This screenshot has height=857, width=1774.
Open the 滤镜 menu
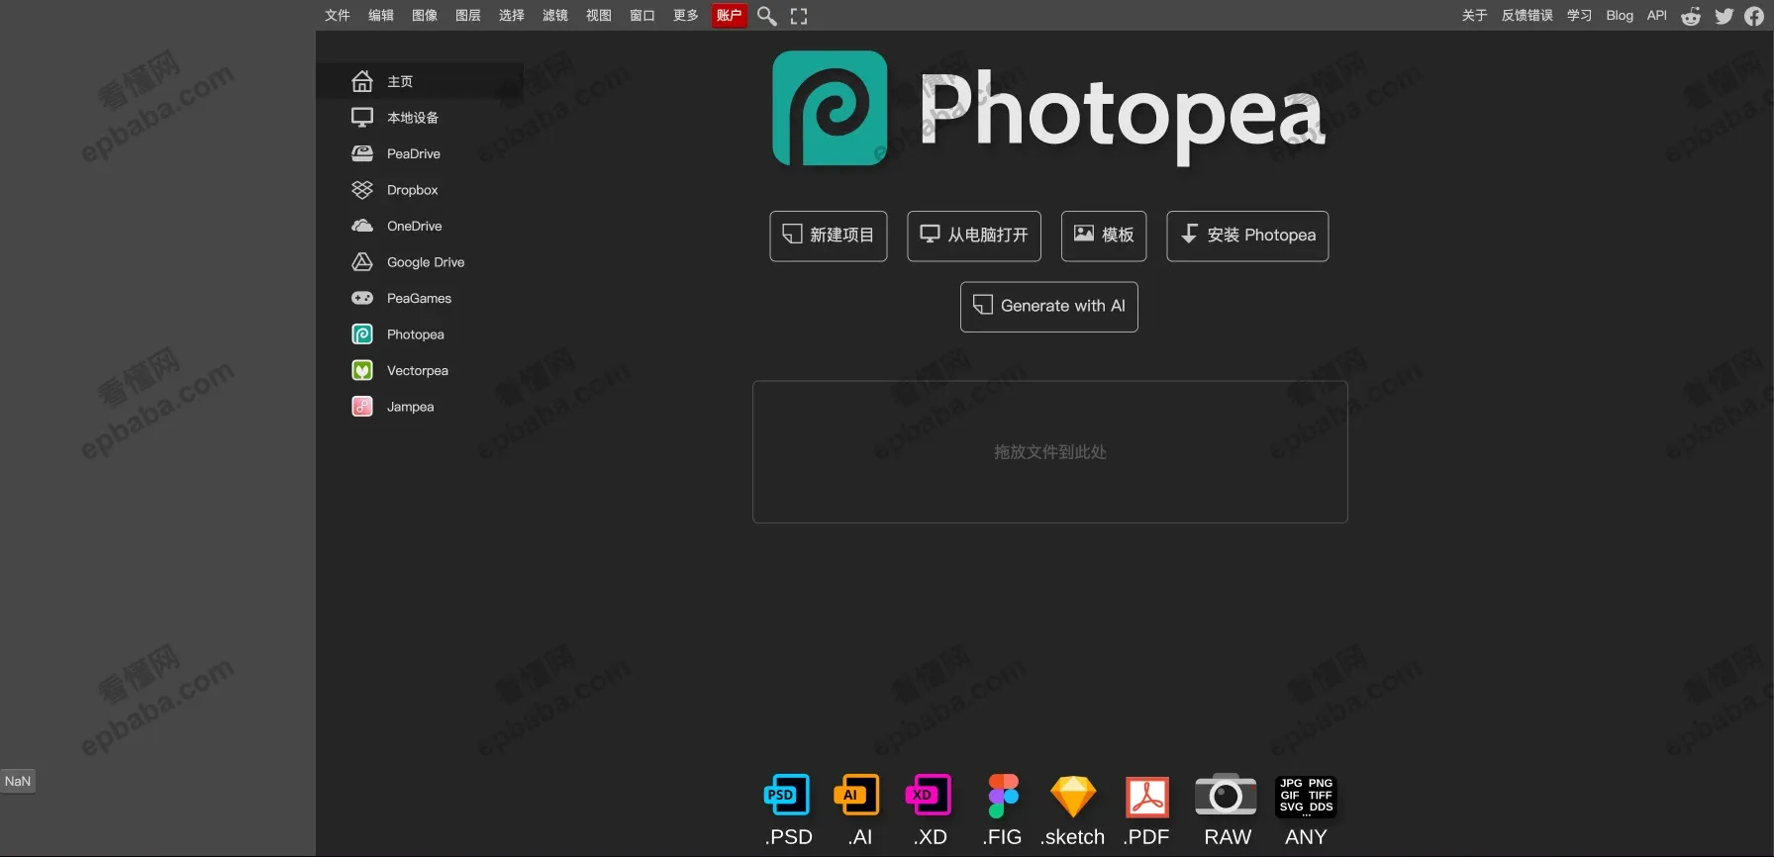[x=555, y=15]
